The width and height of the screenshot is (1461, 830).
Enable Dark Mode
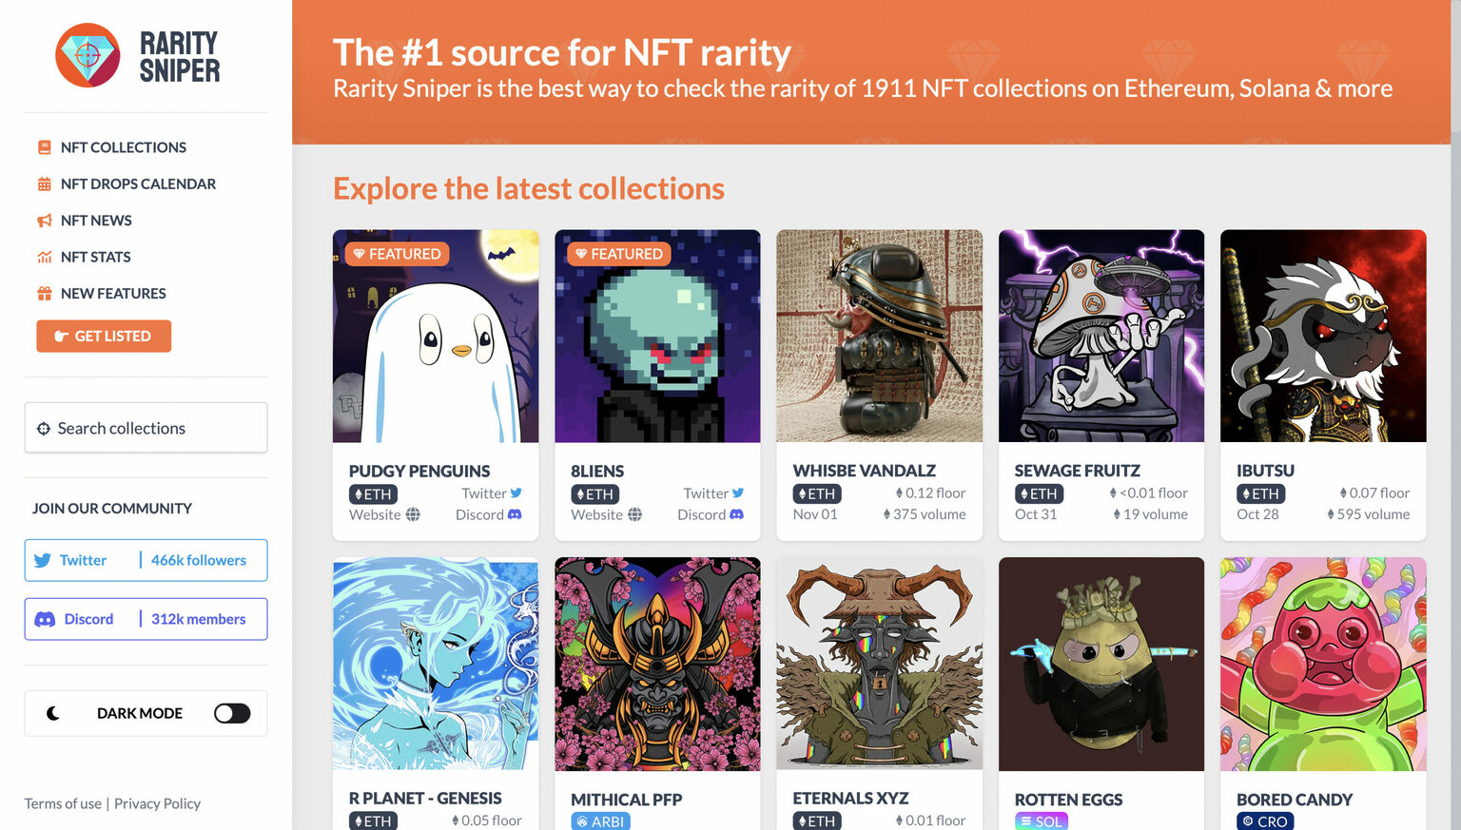tap(231, 712)
